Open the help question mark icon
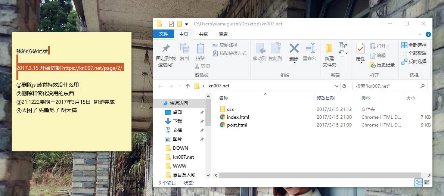Image resolution: width=444 pixels, height=196 pixels. [x=428, y=34]
